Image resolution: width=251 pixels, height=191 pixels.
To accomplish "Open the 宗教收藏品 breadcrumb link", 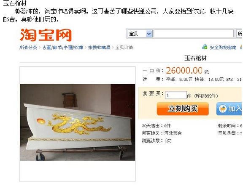I will tap(99, 48).
